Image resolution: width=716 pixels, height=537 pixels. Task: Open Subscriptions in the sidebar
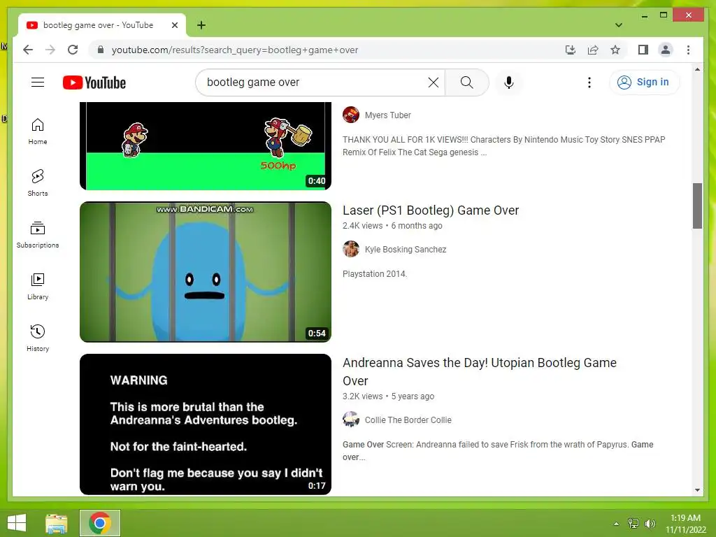[38, 235]
